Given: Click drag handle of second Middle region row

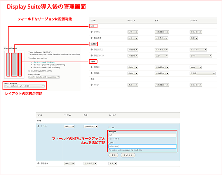Looking at the screenshot, I should (x=92, y=56).
